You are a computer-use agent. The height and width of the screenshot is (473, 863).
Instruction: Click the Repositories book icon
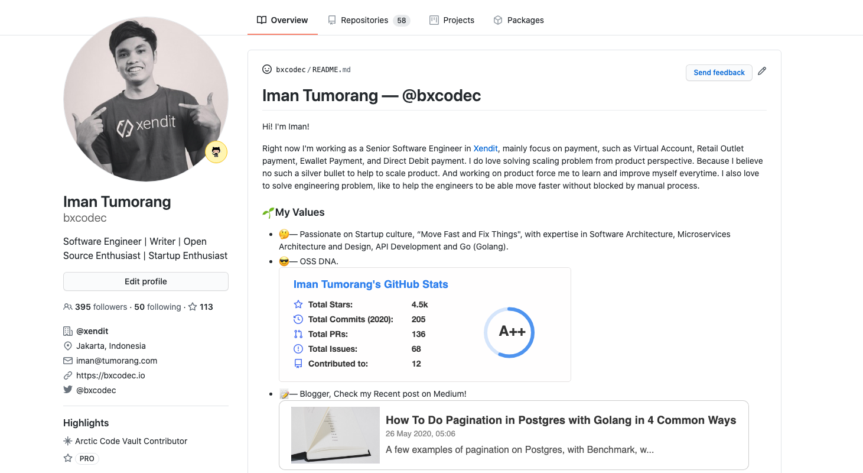point(333,20)
